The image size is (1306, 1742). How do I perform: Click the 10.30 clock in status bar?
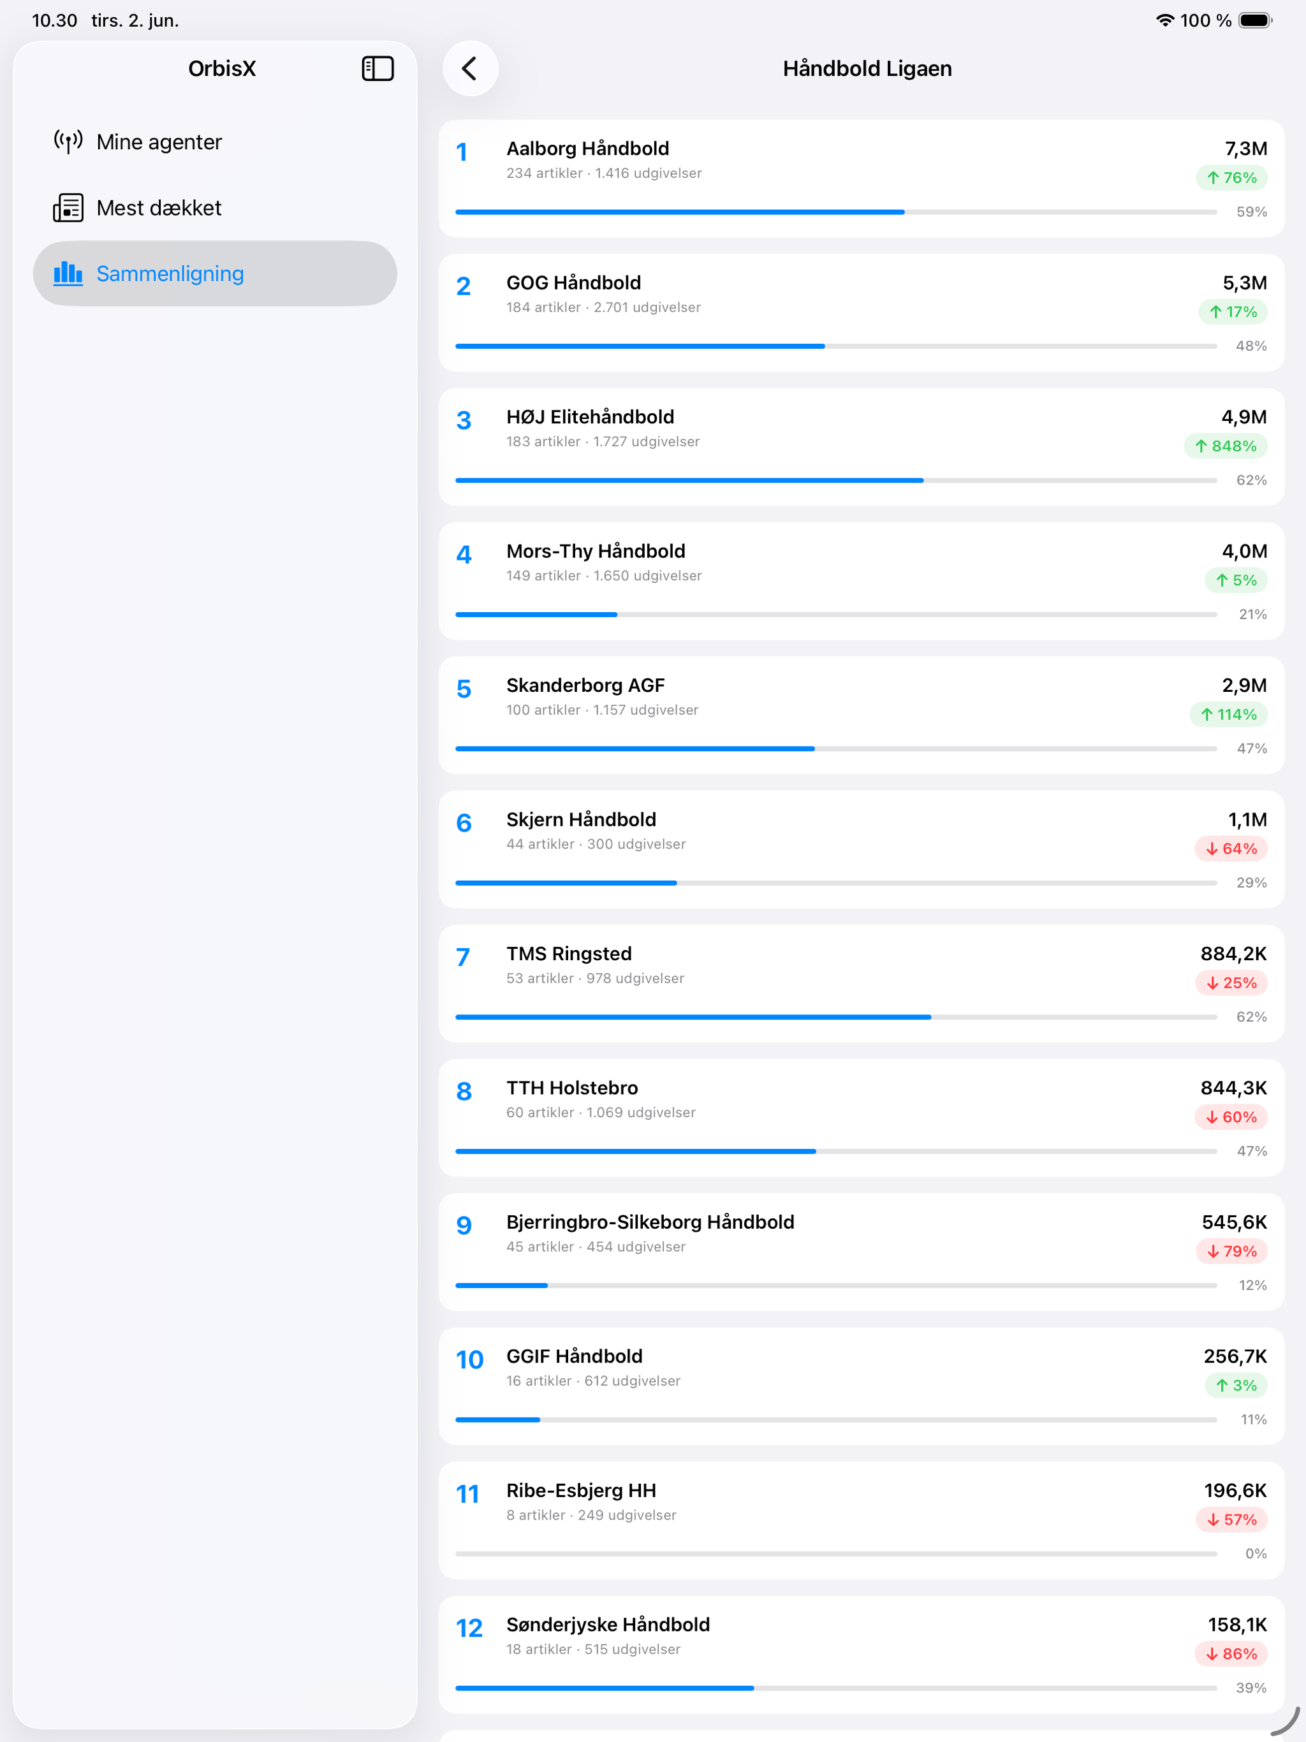point(54,20)
